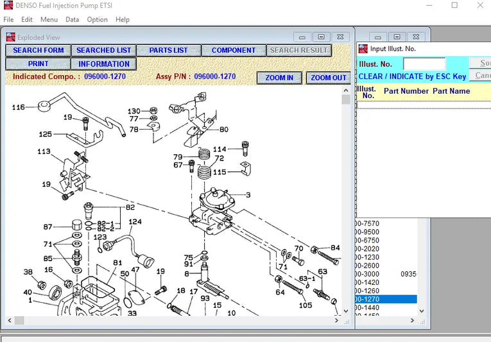491x342 pixels.
Task: Focus the Illust. No. input field
Action: 424,64
